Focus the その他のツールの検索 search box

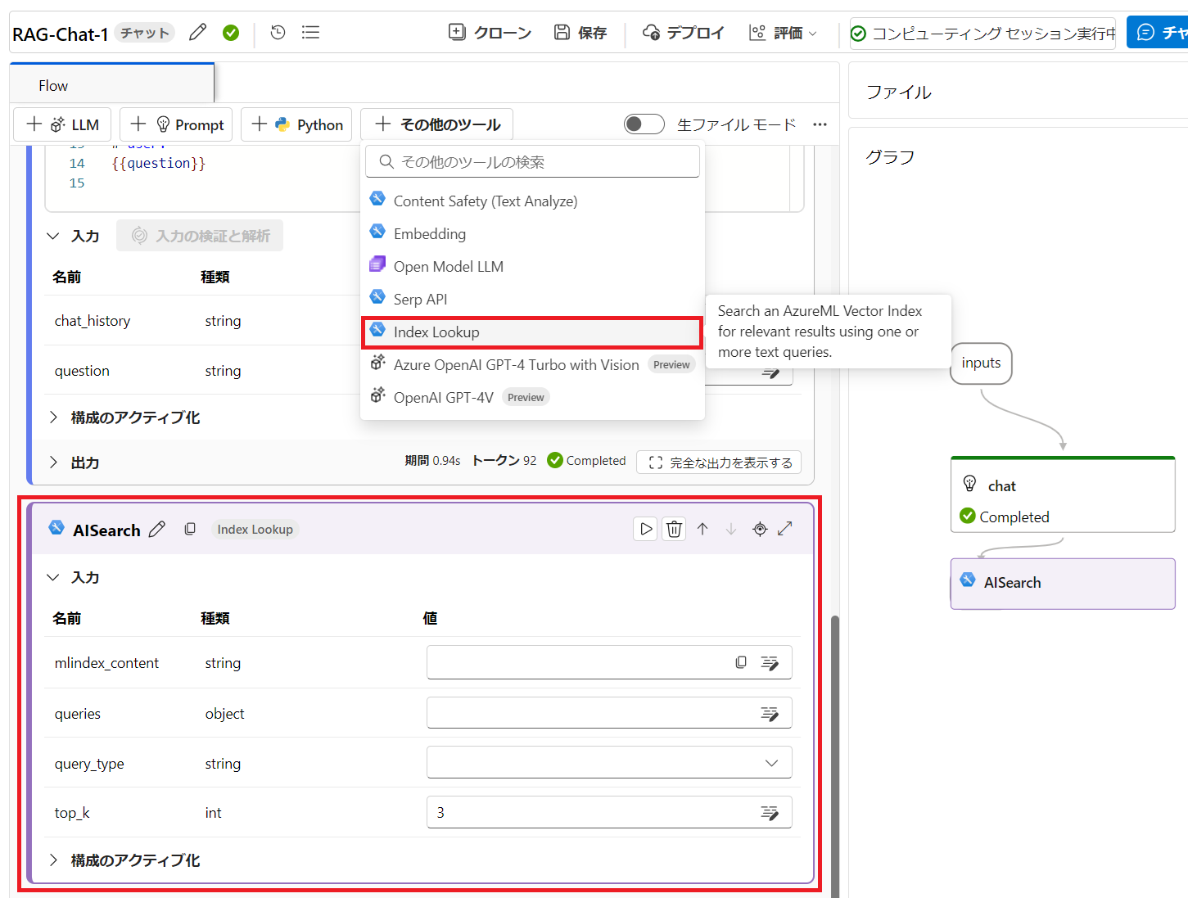[532, 162]
